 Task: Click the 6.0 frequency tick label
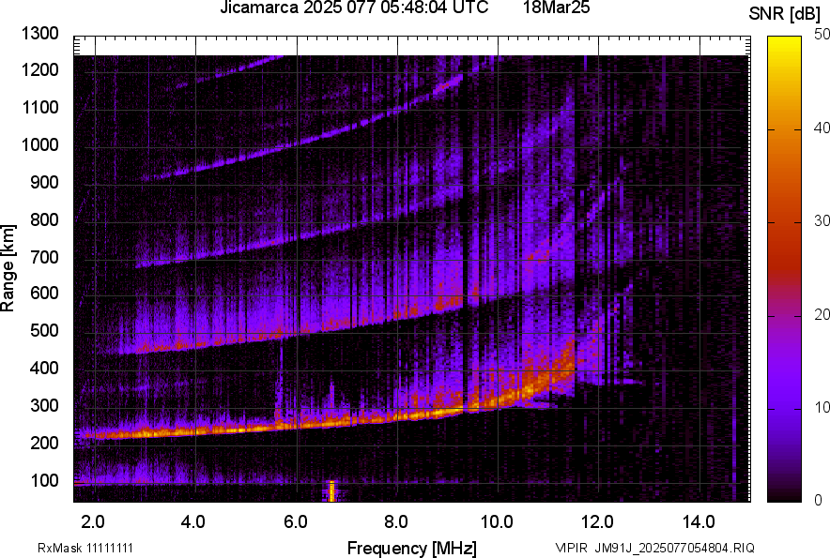296,522
